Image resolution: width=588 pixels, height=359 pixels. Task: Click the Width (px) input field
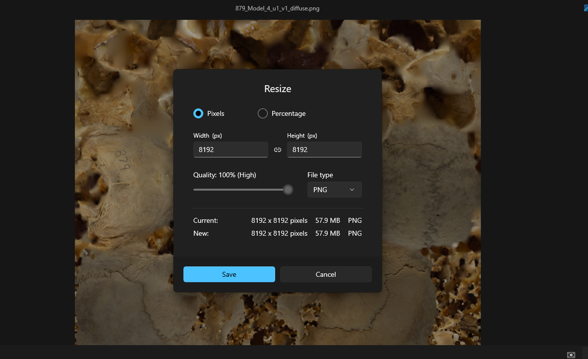coord(231,150)
